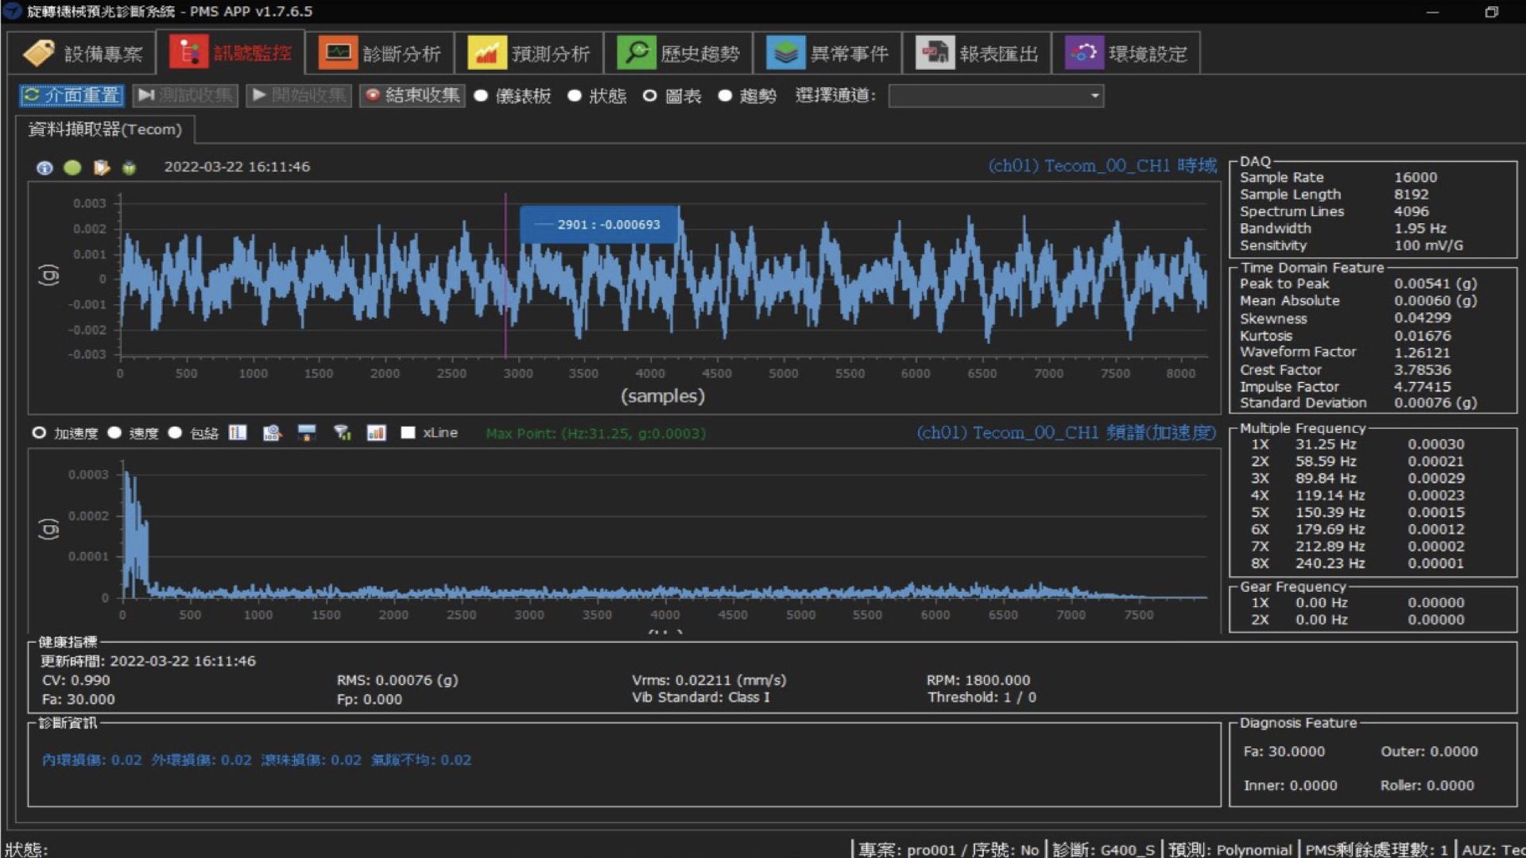The width and height of the screenshot is (1526, 858).
Task: Click the spectrum ruler/axis icon
Action: click(238, 433)
